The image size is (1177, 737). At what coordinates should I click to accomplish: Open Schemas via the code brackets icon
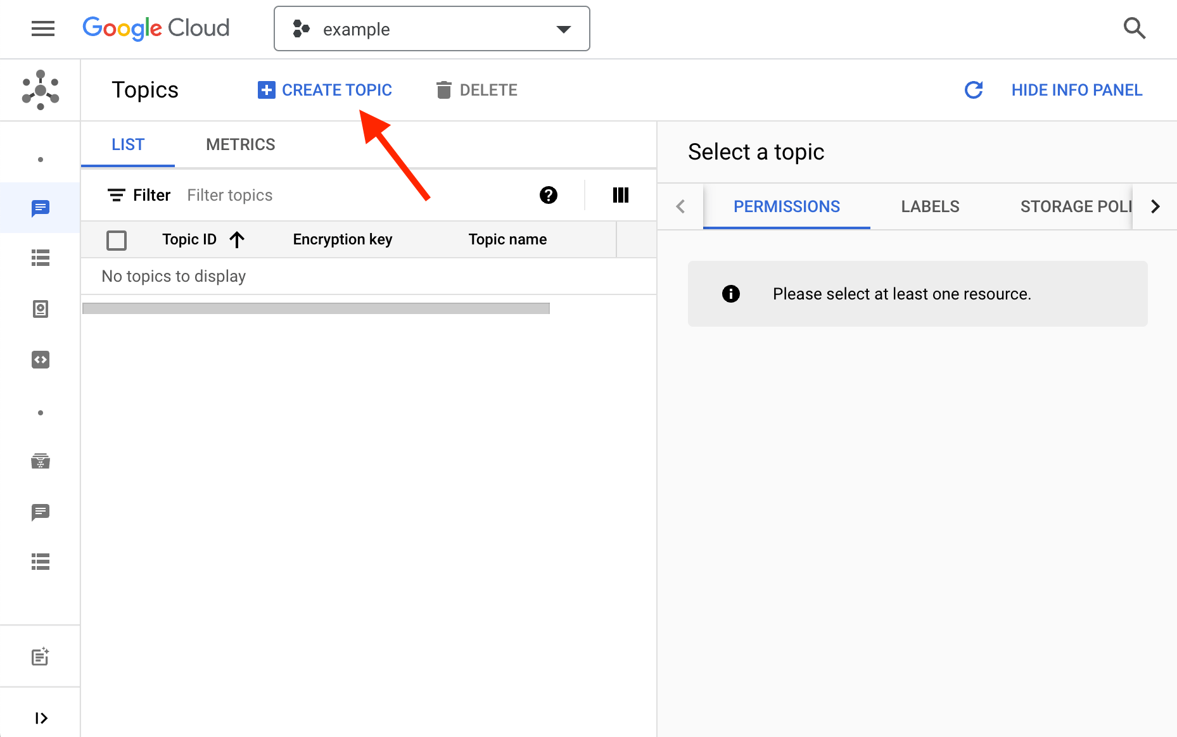40,360
